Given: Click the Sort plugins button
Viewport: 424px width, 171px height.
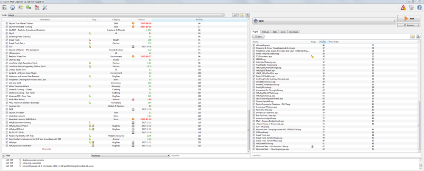Looking at the screenshot, I should pyautogui.click(x=259, y=36).
